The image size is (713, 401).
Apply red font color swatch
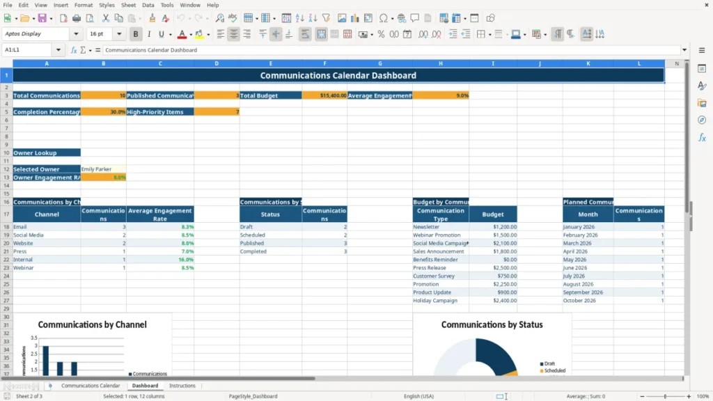(182, 35)
